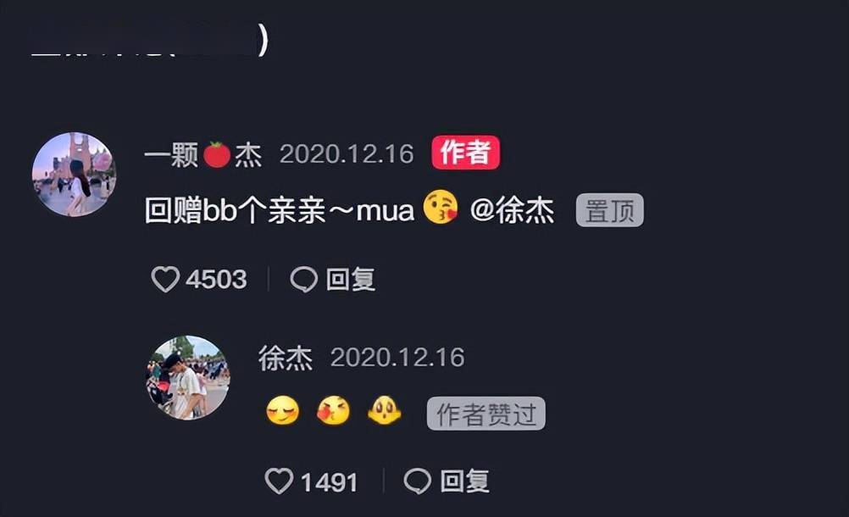849x517 pixels.
Task: Click the smirking emoji in 徐杰's reply
Action: coord(283,410)
